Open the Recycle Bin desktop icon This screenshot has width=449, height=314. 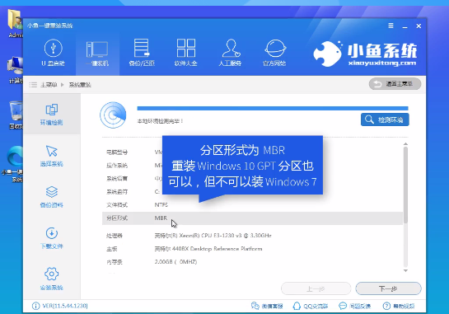(x=16, y=115)
